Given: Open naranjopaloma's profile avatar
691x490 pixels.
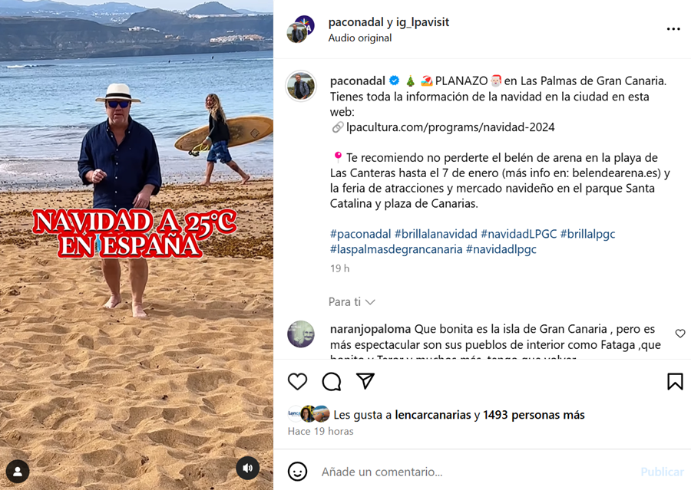Looking at the screenshot, I should tap(301, 334).
